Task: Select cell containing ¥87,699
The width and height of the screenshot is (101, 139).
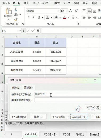Action: pyautogui.click(x=56, y=52)
